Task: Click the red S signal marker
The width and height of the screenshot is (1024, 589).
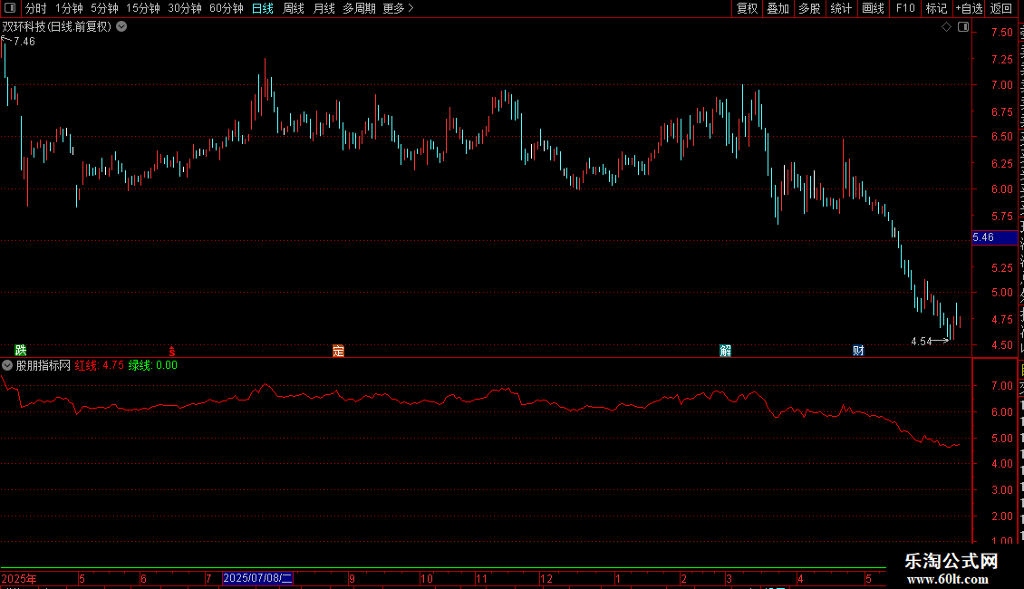Action: 172,352
